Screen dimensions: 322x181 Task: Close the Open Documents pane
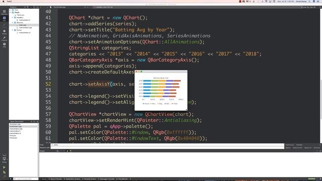(x=37, y=122)
